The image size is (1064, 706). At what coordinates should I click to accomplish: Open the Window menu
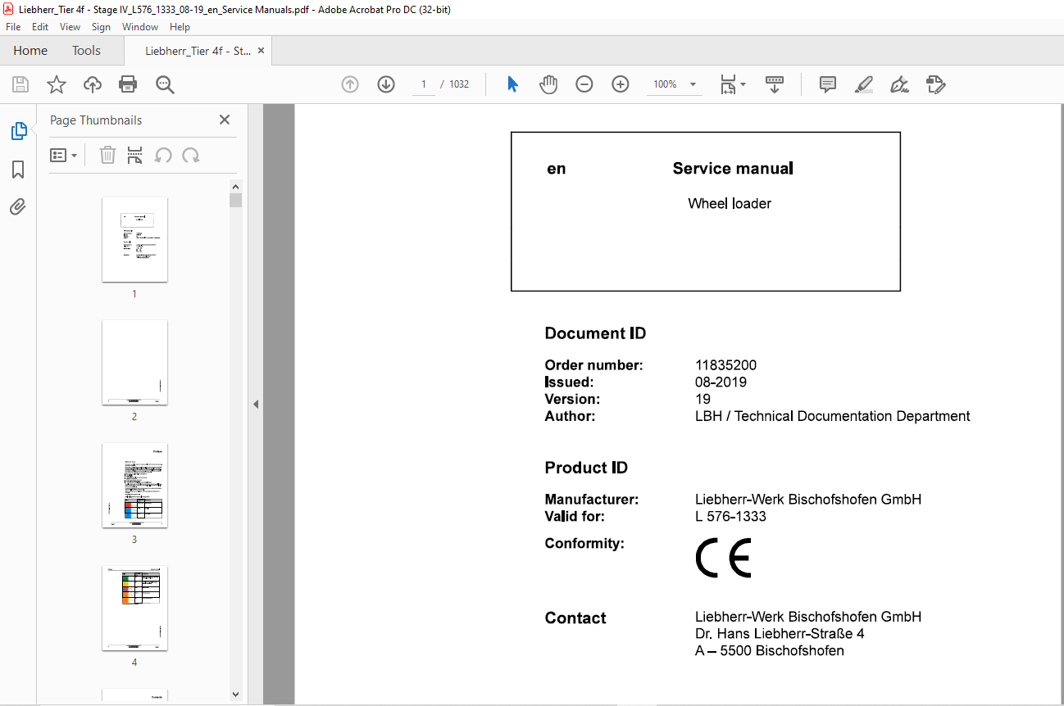(140, 27)
